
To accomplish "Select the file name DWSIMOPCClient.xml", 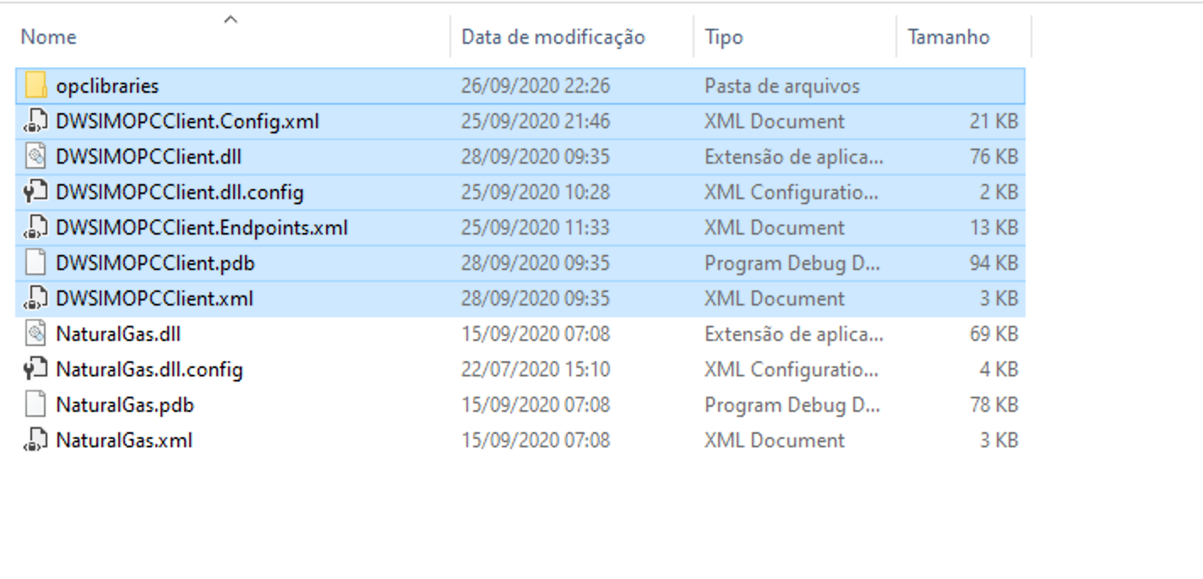I will pyautogui.click(x=155, y=299).
